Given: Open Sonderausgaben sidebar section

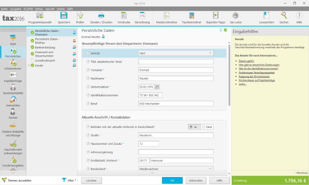Looking at the screenshot, I should tap(13, 162).
